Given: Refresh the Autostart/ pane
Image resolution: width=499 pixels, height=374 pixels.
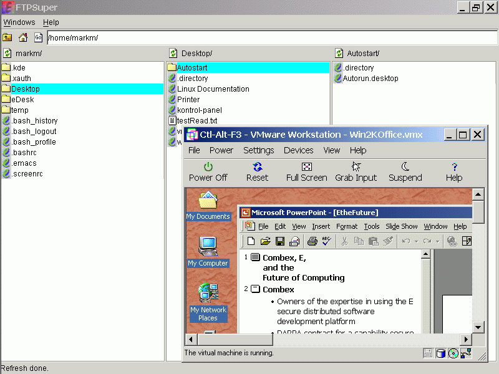Looking at the screenshot, I should (x=339, y=54).
